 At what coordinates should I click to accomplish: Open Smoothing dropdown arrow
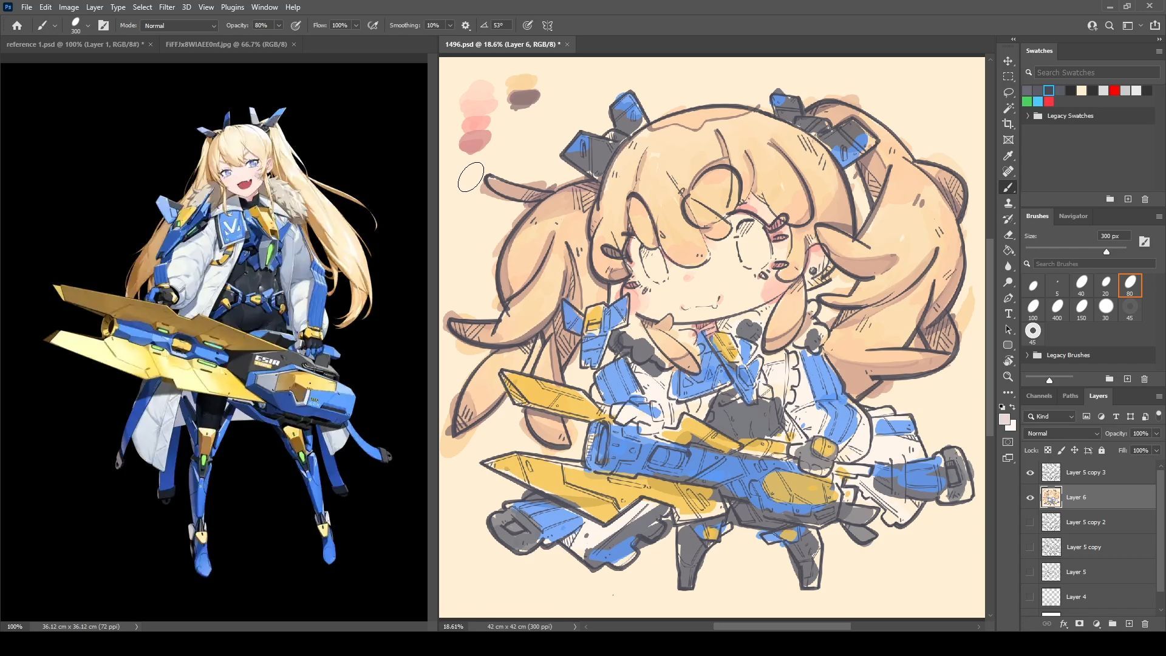[450, 26]
